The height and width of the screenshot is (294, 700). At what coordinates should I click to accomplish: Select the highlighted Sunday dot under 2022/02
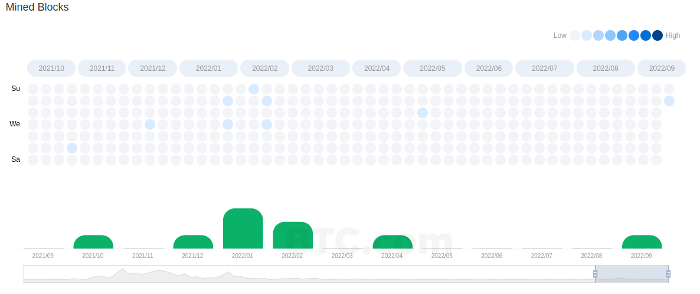[254, 89]
